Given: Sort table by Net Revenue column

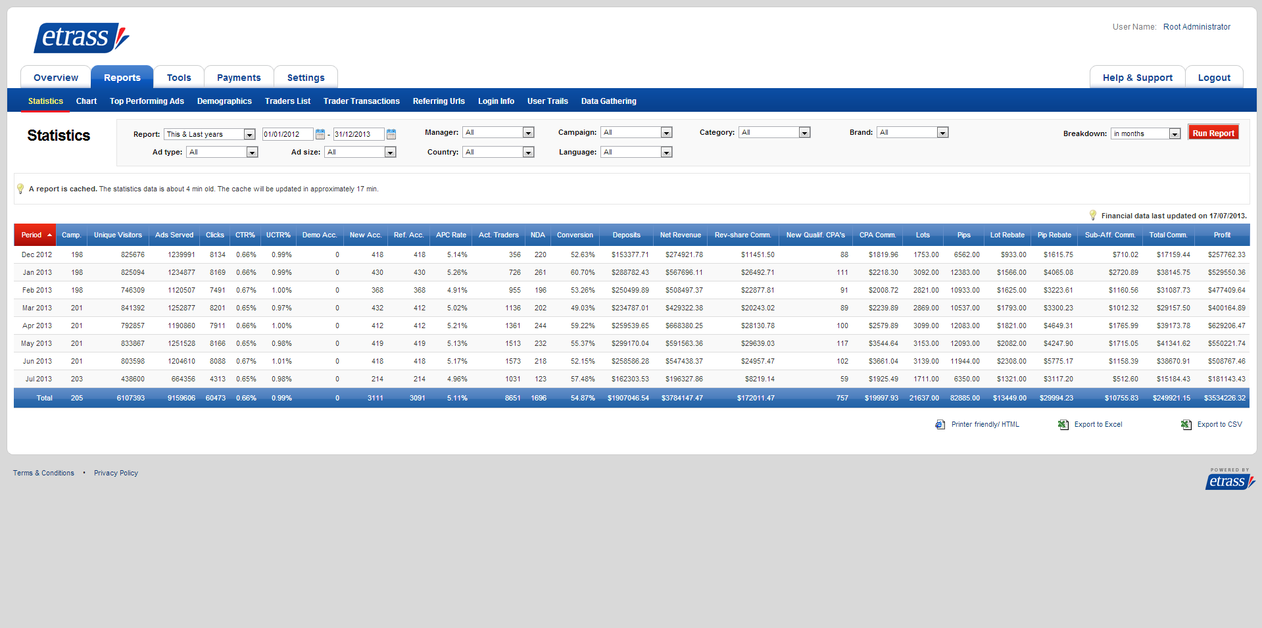Looking at the screenshot, I should pyautogui.click(x=680, y=235).
